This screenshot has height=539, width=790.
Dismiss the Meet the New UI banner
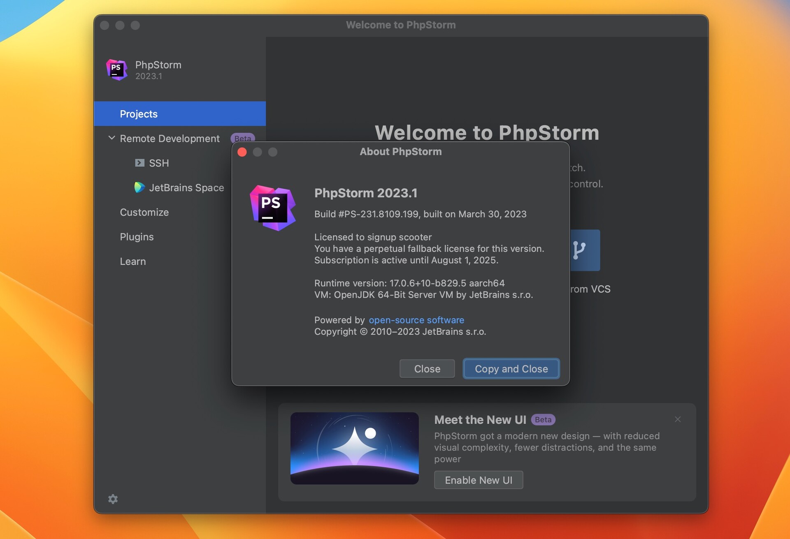(x=678, y=419)
